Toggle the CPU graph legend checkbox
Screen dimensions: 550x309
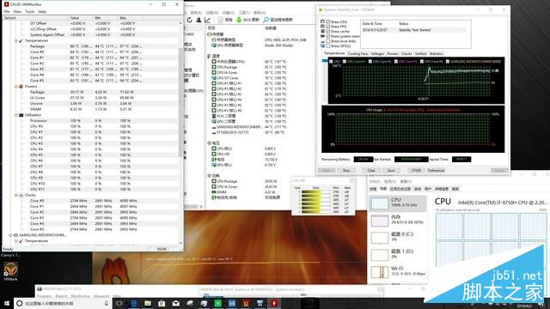[331, 61]
